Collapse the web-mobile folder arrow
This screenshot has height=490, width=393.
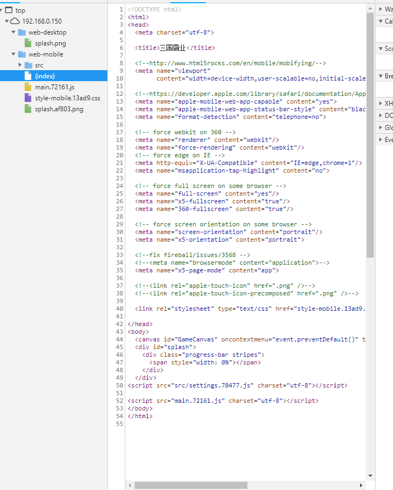(14, 54)
